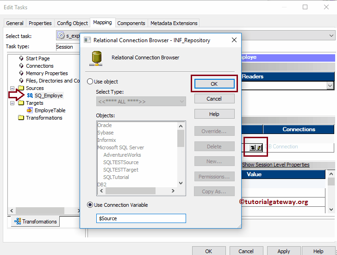Select the Mapping tab

(102, 22)
